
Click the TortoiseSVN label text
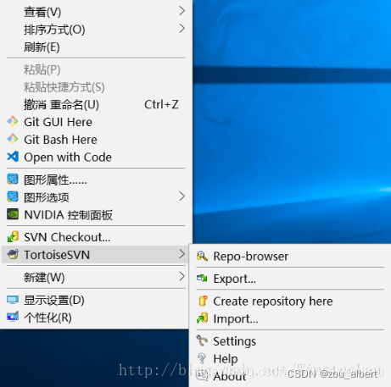[x=57, y=255]
